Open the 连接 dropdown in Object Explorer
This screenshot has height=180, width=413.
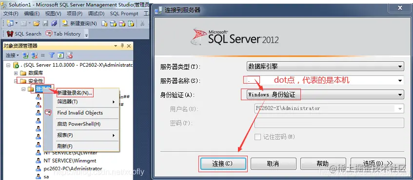12,55
